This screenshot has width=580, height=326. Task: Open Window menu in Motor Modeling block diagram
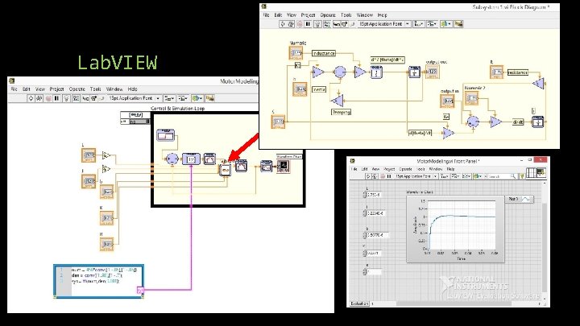point(114,89)
